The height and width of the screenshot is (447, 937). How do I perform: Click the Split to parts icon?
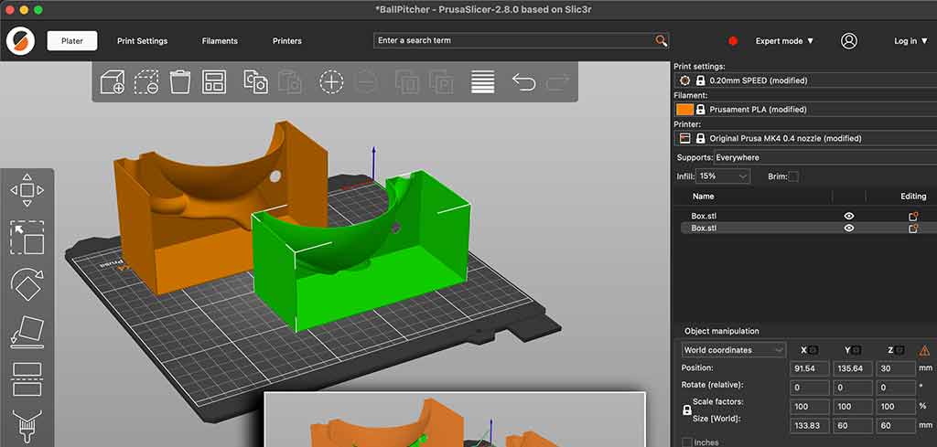[441, 81]
